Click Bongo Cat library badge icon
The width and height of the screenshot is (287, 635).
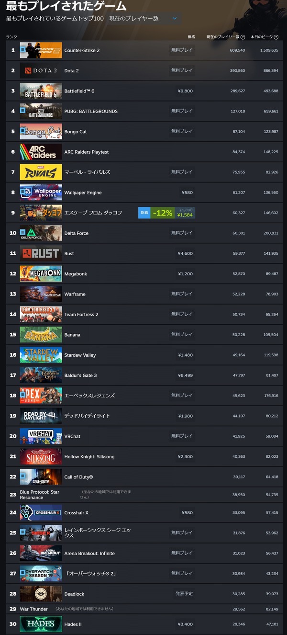click(22, 130)
